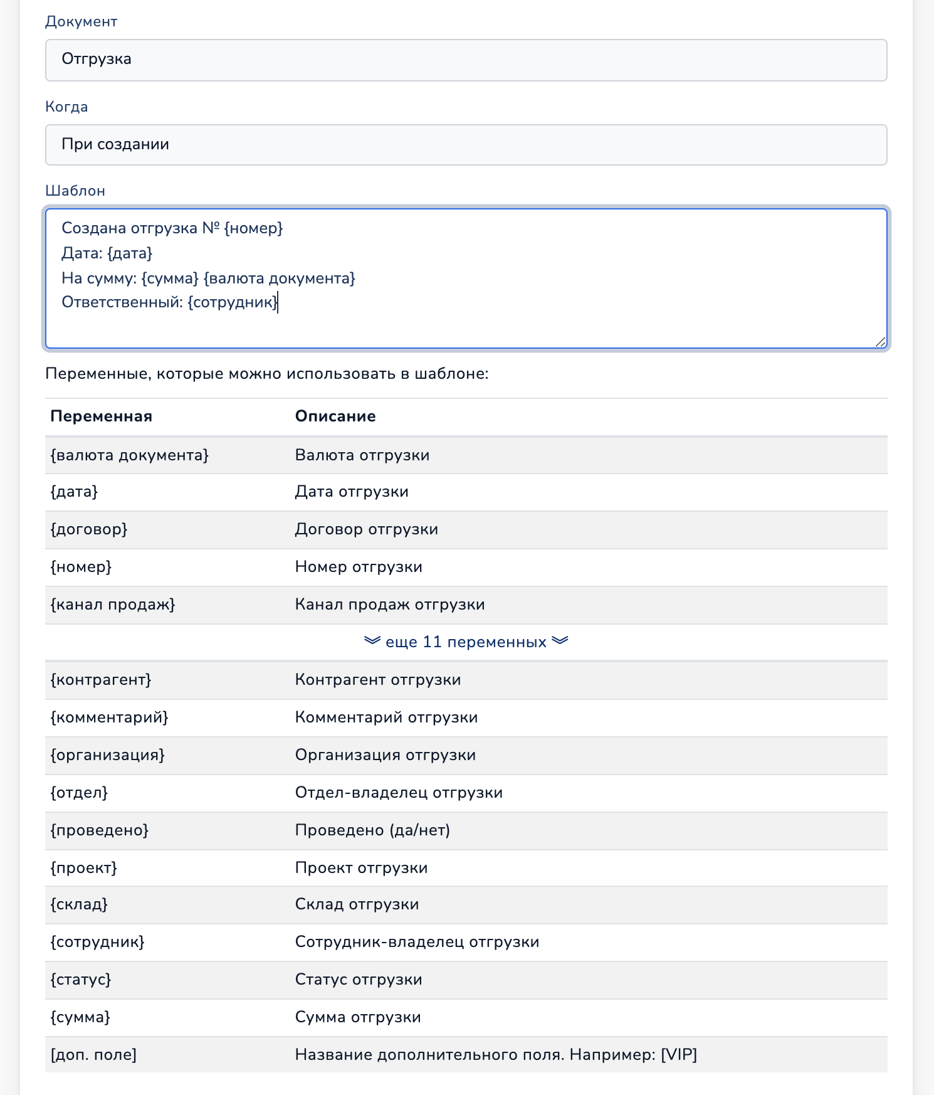Image resolution: width=934 pixels, height=1095 pixels.
Task: Select the {валюта документа} variable row
Action: point(466,455)
